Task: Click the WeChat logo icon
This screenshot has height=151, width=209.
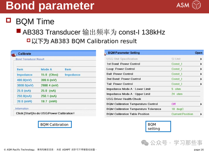Action: click(145, 143)
